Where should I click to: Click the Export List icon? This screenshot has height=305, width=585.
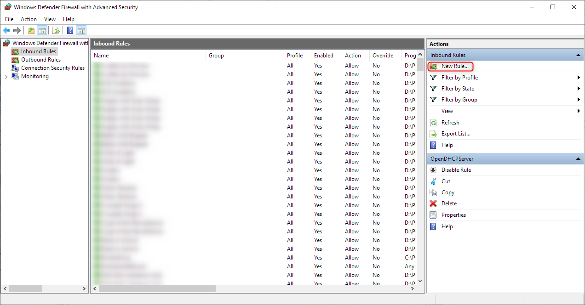433,133
